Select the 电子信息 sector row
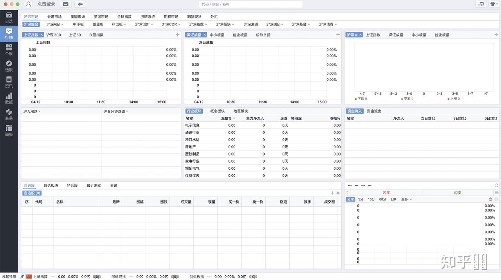Image resolution: width=501 pixels, height=280 pixels. 262,125
